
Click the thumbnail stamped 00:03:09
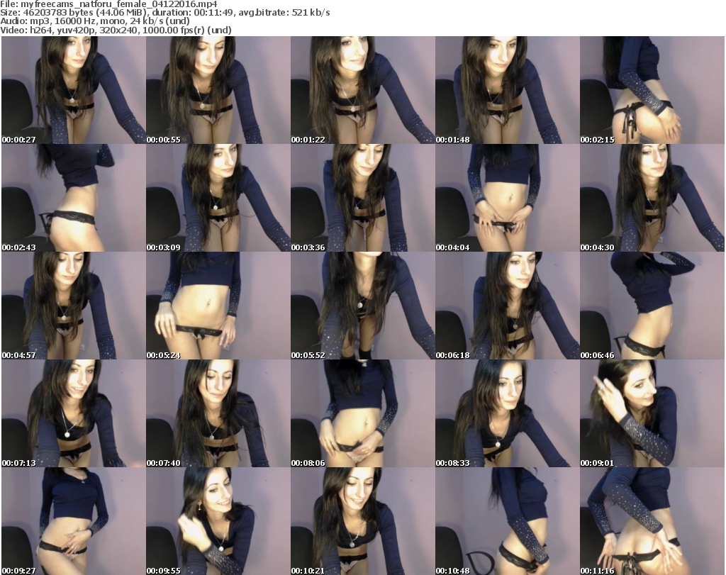[218, 198]
